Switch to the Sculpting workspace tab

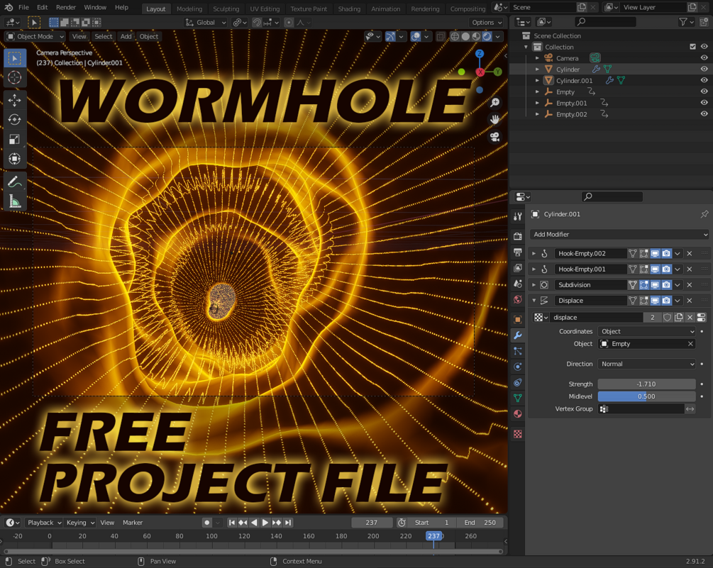tap(226, 9)
